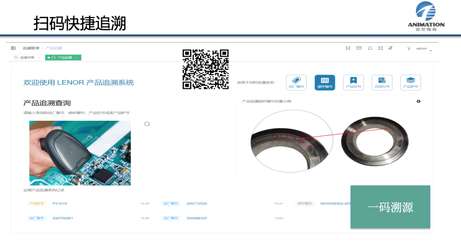
Task: Click the 扫码快捷追溯 slide title
Action: (80, 23)
